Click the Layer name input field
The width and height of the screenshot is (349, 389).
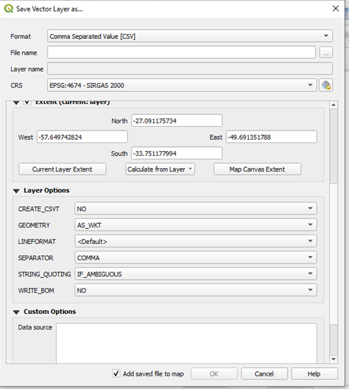(x=190, y=69)
